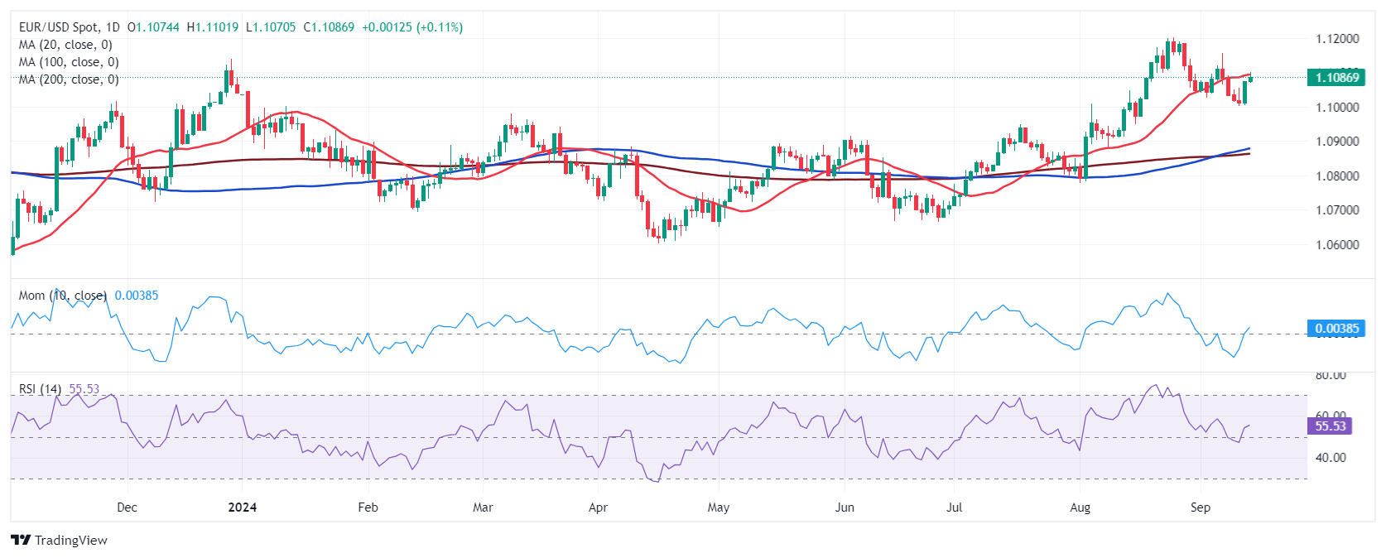Click the 1.08000 price axis label

point(1337,176)
